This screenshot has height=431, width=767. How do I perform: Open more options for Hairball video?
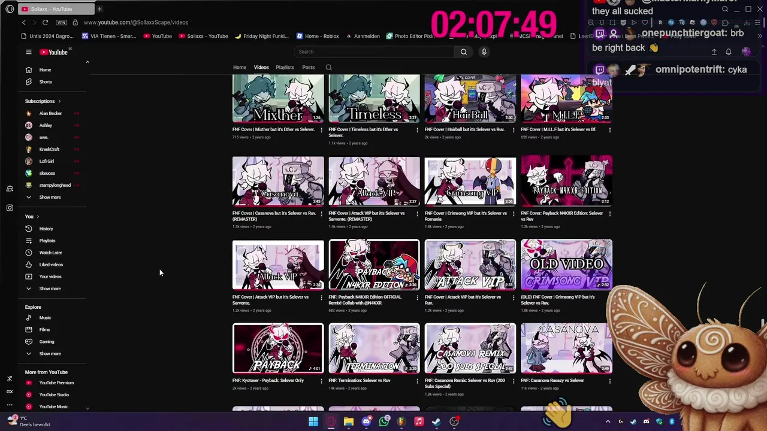click(514, 130)
